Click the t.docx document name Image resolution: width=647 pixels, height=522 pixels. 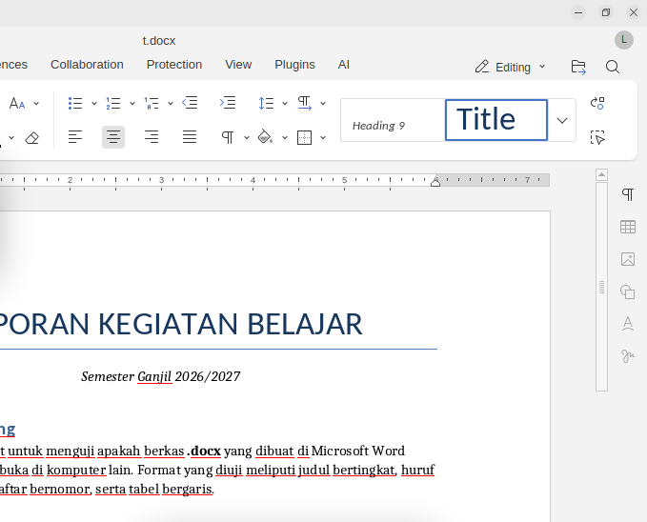click(159, 41)
